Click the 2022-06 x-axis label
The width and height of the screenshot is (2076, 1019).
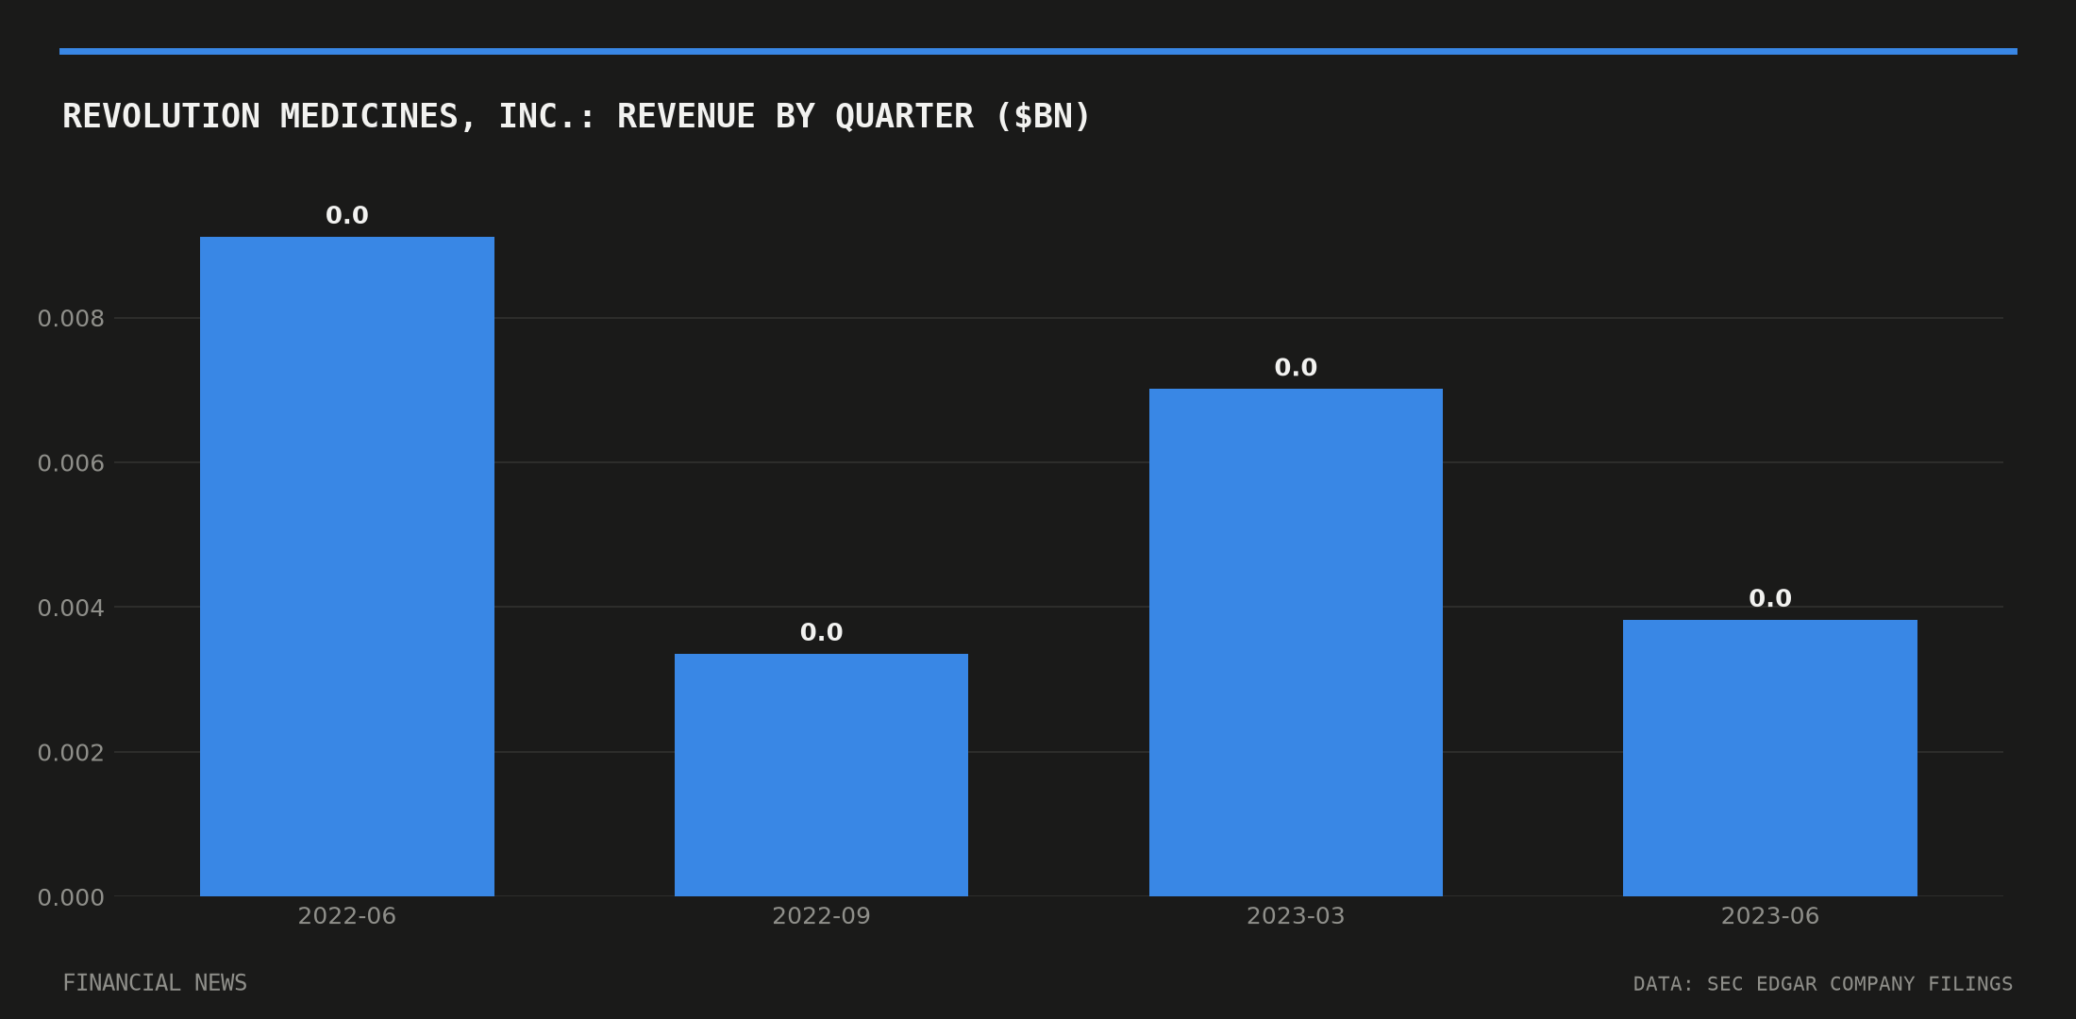347,916
